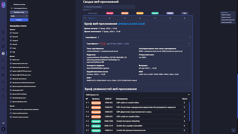
Task: Open the centaurus.test.local link
Action: click(131, 24)
